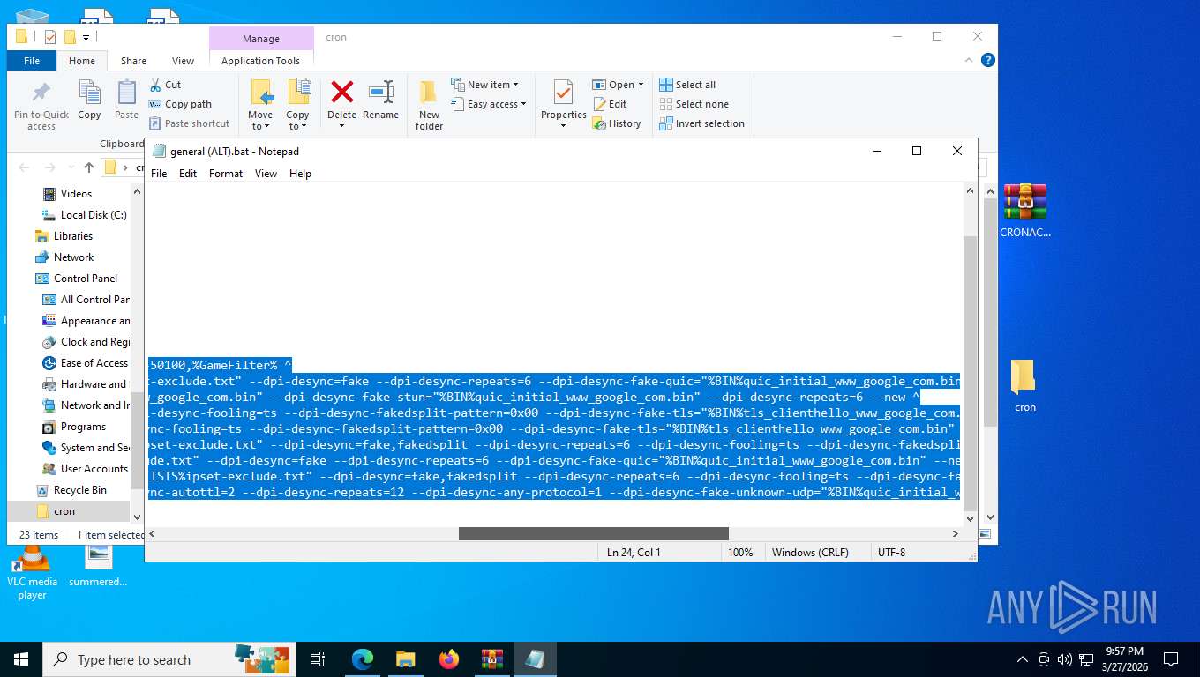The height and width of the screenshot is (677, 1200).
Task: Open Notepad Edit menu
Action: tap(188, 174)
